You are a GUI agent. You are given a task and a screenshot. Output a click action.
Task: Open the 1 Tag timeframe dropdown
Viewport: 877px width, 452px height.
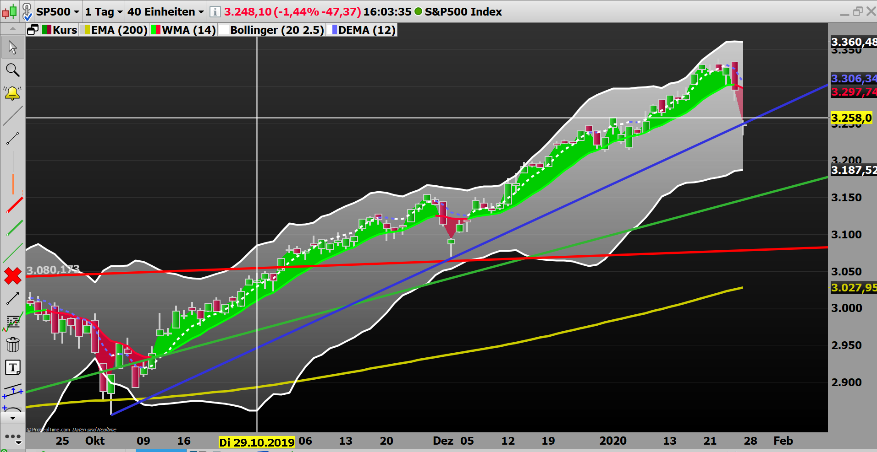[102, 11]
